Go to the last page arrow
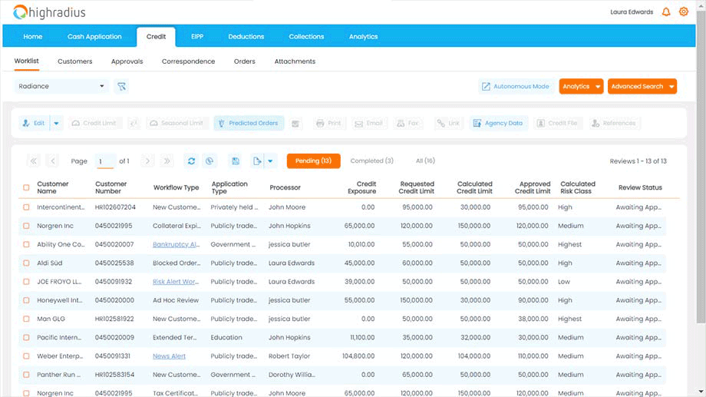 click(x=167, y=161)
